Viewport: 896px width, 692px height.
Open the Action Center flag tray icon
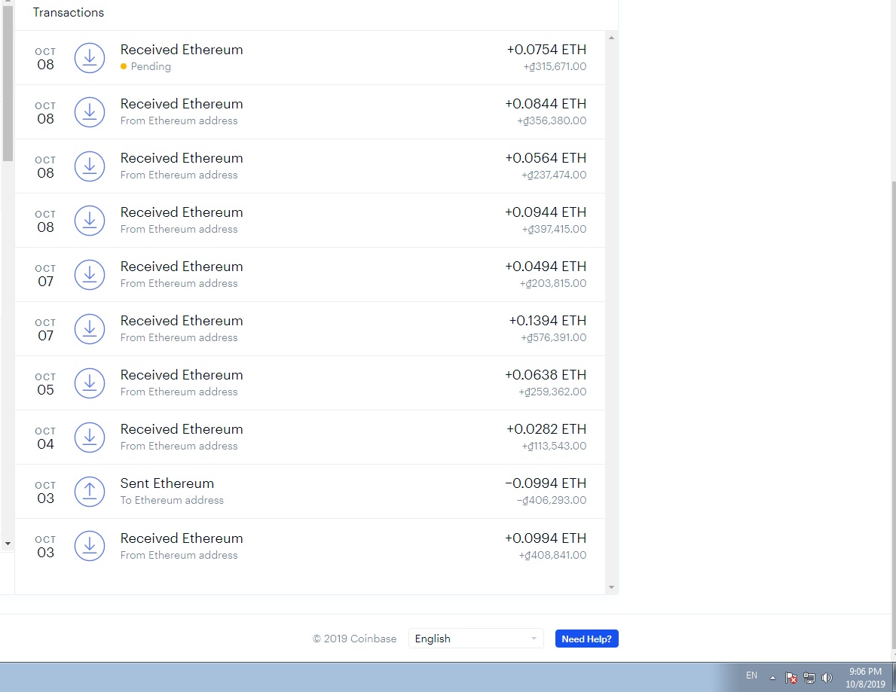(790, 678)
